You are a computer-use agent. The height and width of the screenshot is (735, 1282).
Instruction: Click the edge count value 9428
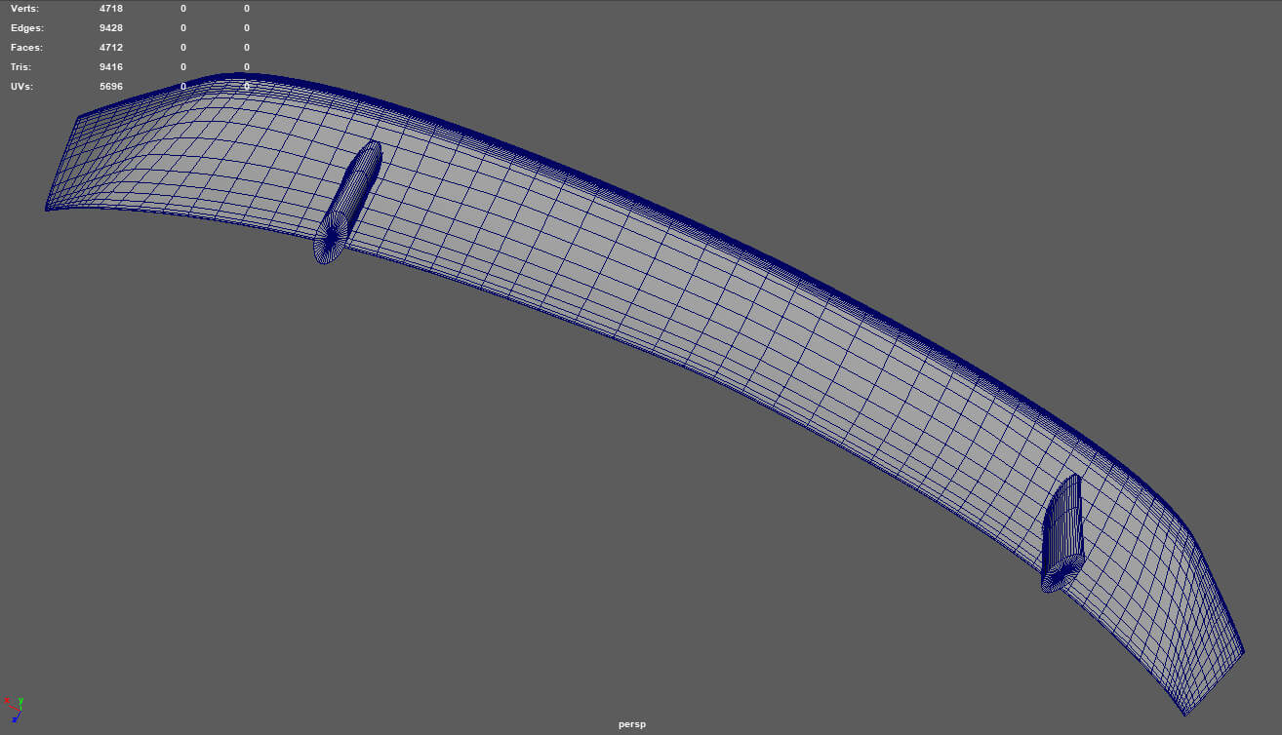coord(110,28)
